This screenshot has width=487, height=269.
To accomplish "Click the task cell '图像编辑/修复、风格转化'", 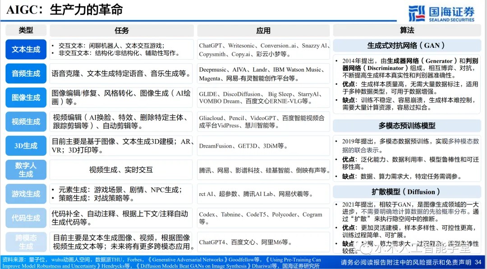I will (121, 97).
